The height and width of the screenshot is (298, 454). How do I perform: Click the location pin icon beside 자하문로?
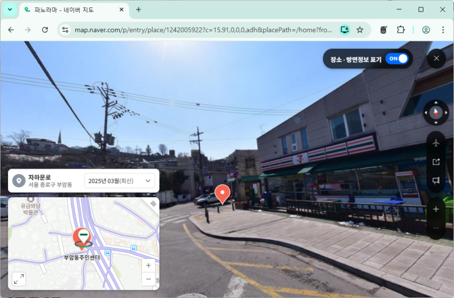(x=19, y=181)
